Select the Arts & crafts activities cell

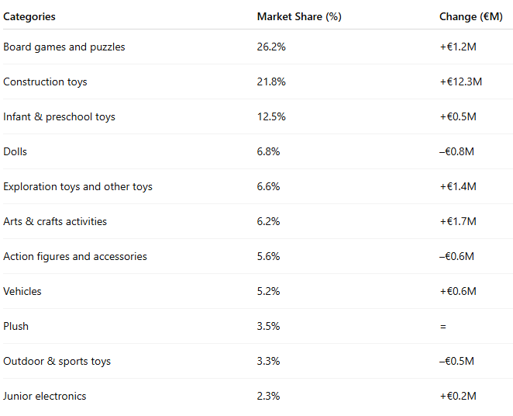55,221
